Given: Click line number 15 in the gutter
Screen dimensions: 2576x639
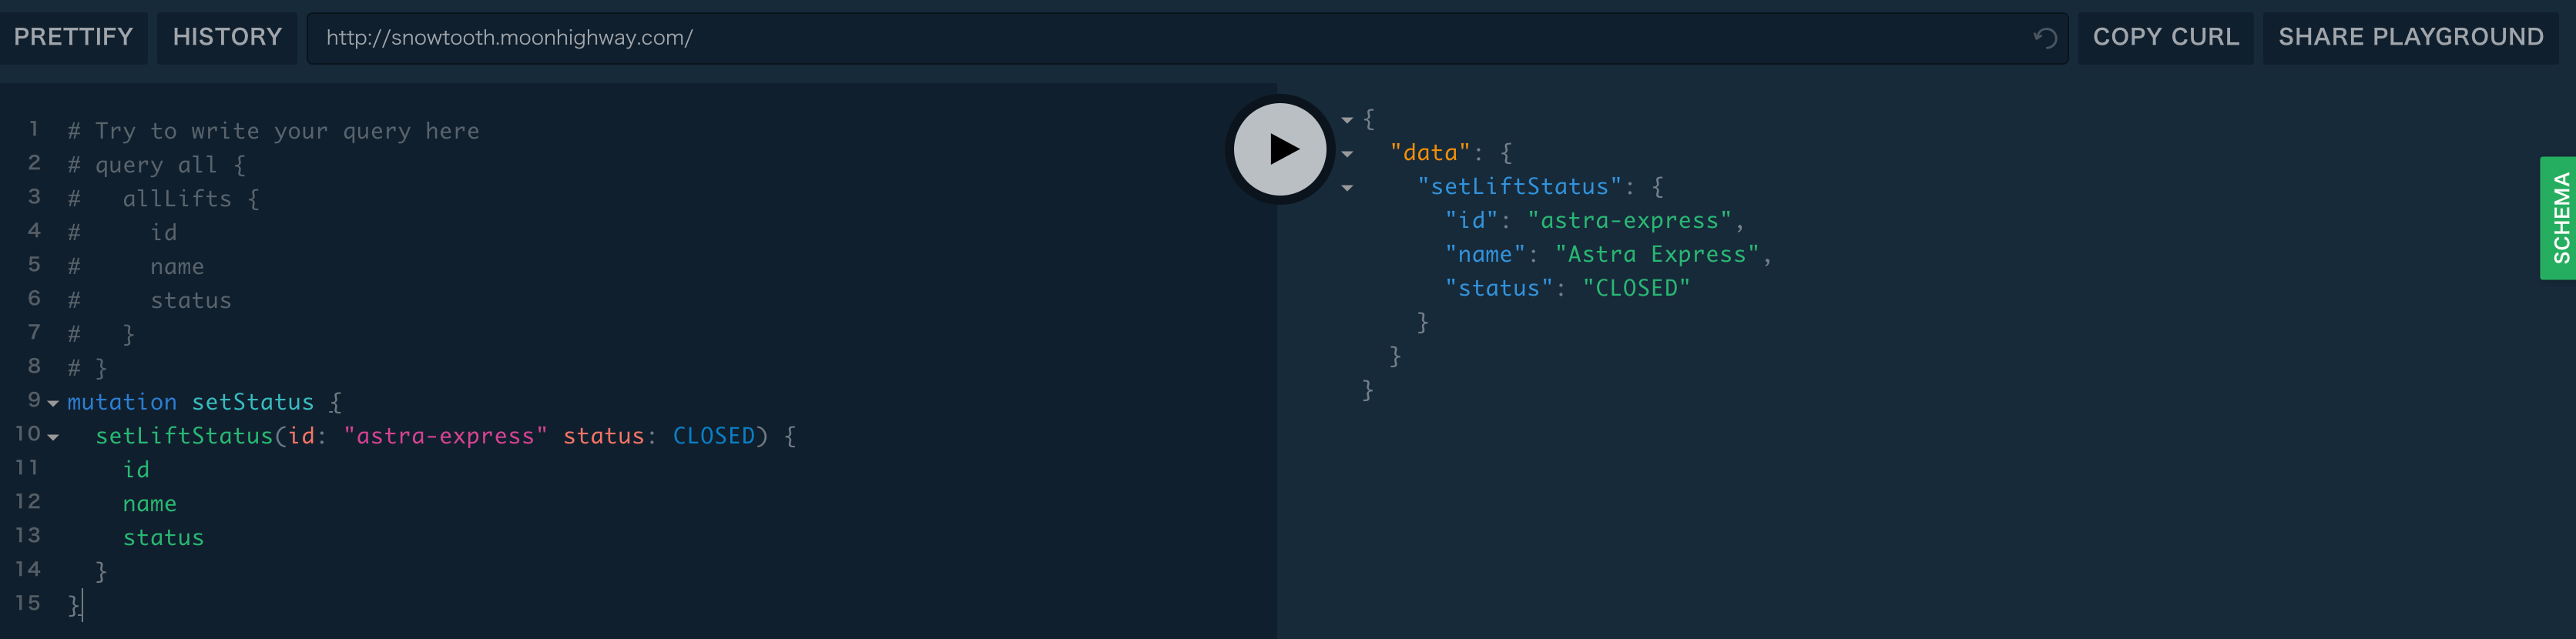Looking at the screenshot, I should (28, 603).
